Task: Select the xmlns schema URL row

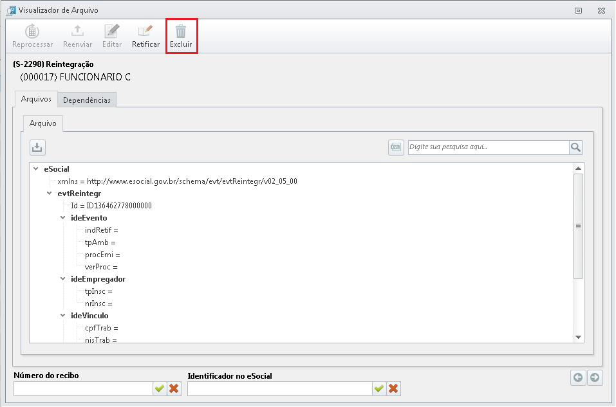Action: tap(177, 181)
